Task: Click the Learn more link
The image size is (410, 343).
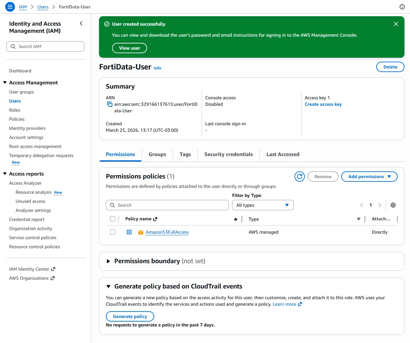Action: click(x=287, y=304)
